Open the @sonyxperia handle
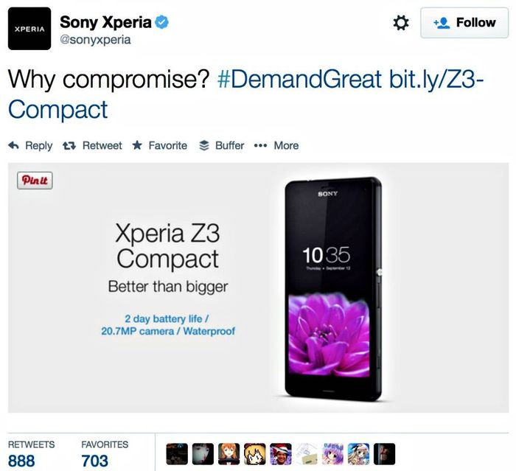The image size is (516, 471). pyautogui.click(x=95, y=40)
